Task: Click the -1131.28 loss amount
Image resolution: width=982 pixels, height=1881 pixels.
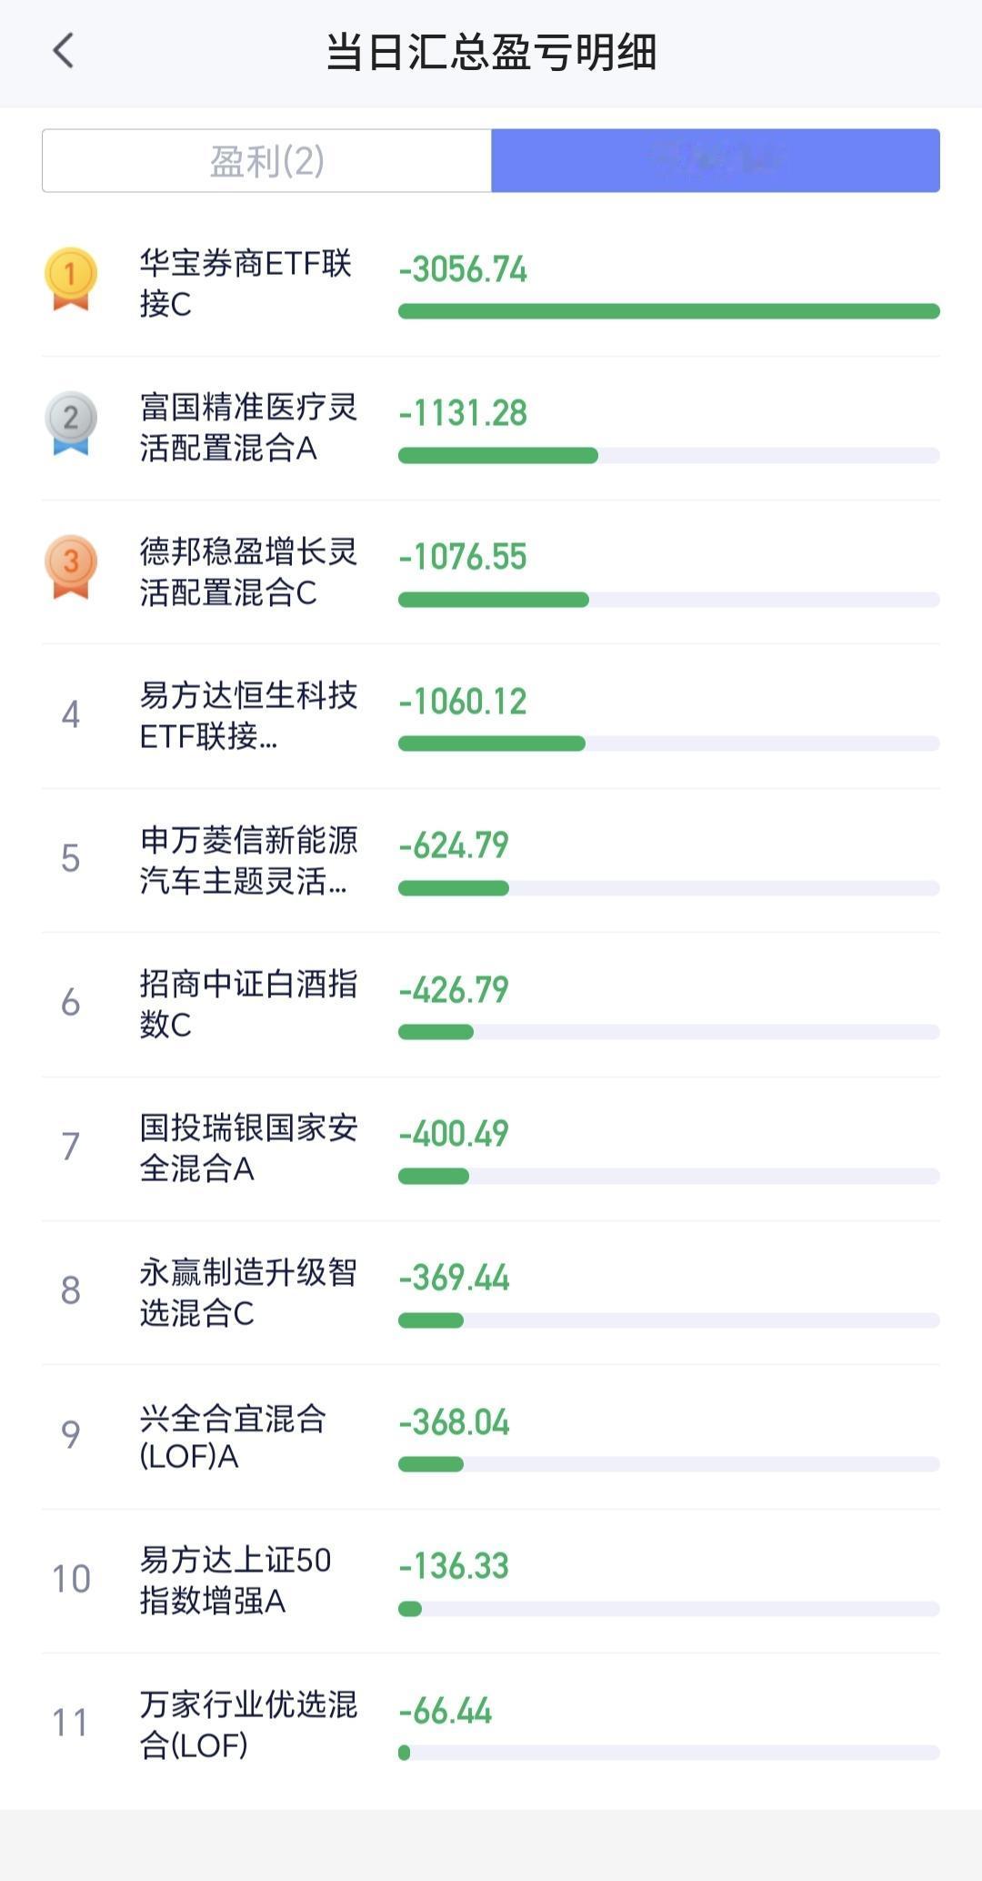Action: [x=463, y=413]
